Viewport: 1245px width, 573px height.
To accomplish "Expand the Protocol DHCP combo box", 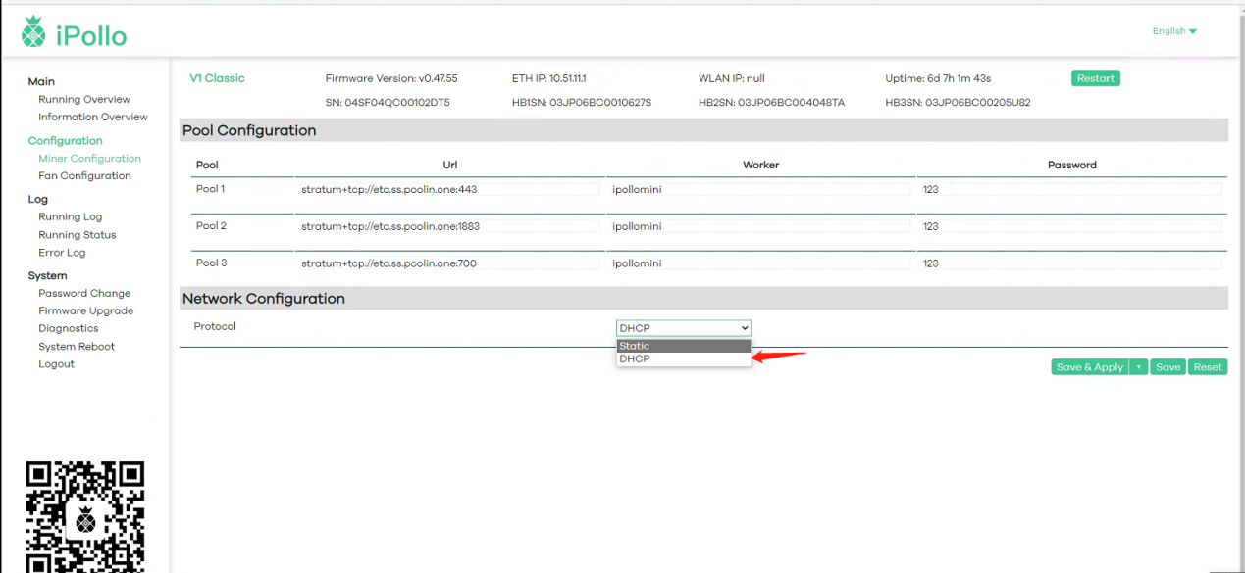I will point(683,328).
